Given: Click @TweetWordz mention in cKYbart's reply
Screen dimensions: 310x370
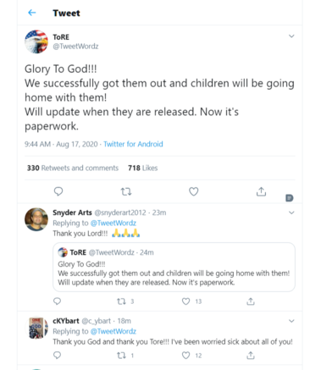Looking at the screenshot, I should (x=113, y=331).
